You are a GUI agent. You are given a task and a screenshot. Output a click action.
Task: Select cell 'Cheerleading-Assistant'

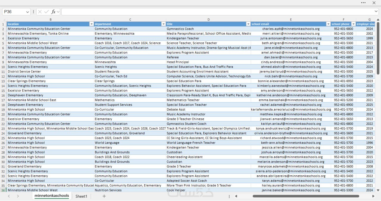tap(208, 157)
